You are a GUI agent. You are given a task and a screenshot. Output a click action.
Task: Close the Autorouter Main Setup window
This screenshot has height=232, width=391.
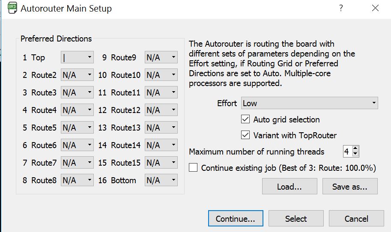(375, 8)
